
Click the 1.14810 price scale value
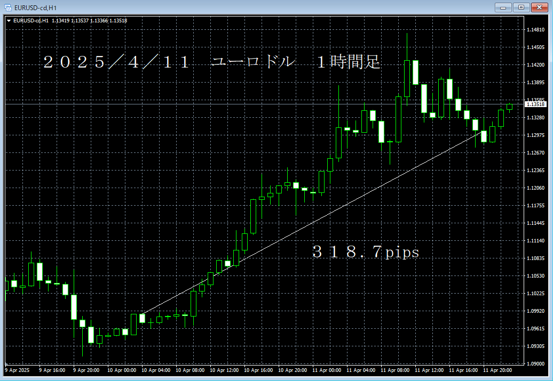pos(535,30)
